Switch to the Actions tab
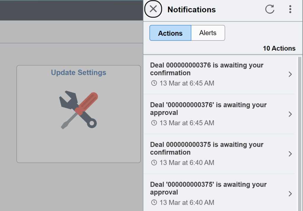The height and width of the screenshot is (211, 303). click(170, 33)
